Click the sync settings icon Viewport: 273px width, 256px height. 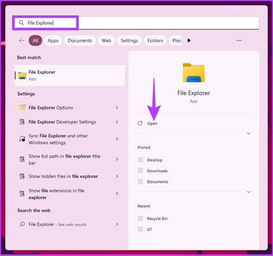pos(22,139)
